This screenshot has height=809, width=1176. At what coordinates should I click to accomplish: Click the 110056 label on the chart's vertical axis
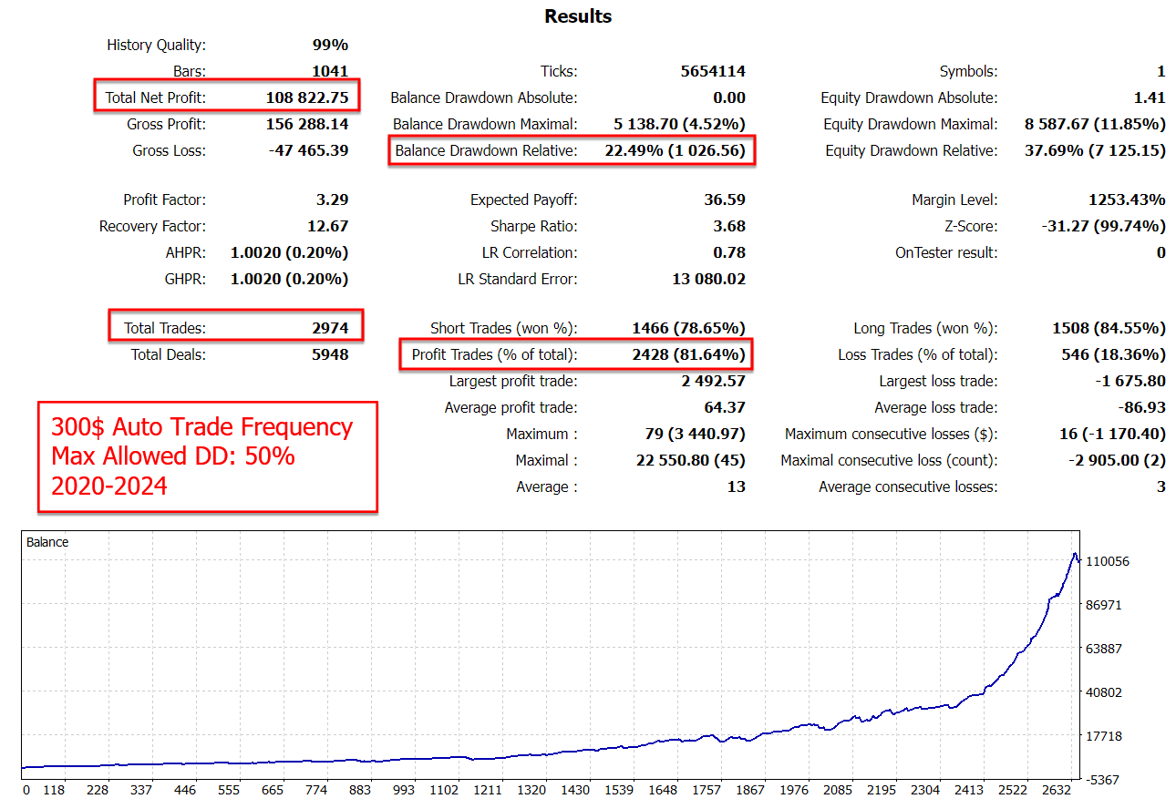pos(1107,561)
